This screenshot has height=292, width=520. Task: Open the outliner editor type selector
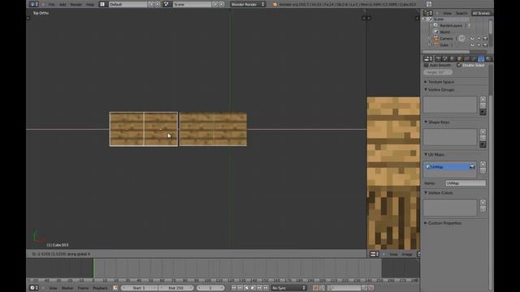pos(428,13)
